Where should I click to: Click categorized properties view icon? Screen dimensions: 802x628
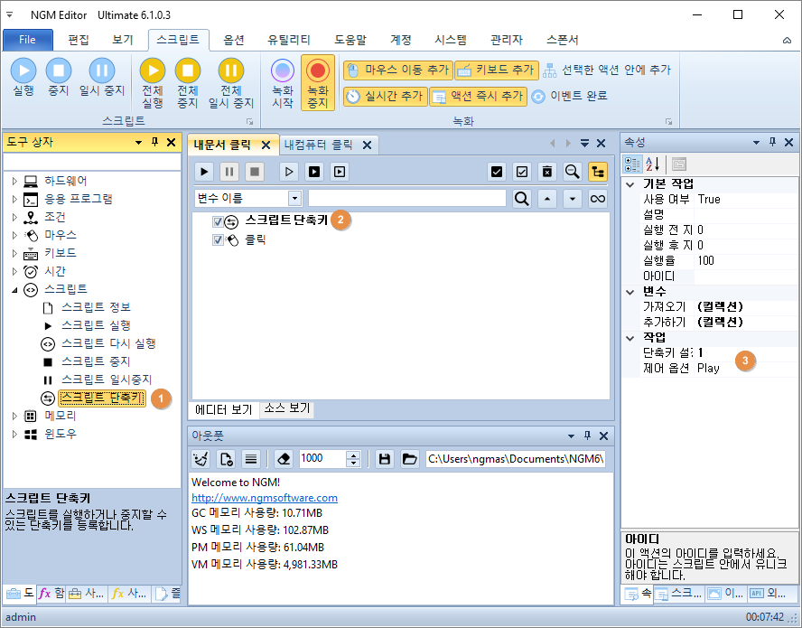(x=632, y=164)
